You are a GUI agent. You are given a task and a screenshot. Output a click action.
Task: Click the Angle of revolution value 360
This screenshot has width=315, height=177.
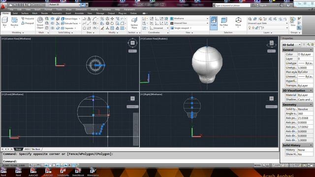[305, 114]
